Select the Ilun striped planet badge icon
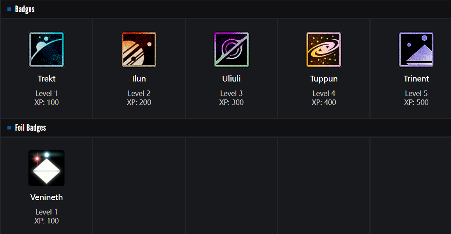 (139, 50)
